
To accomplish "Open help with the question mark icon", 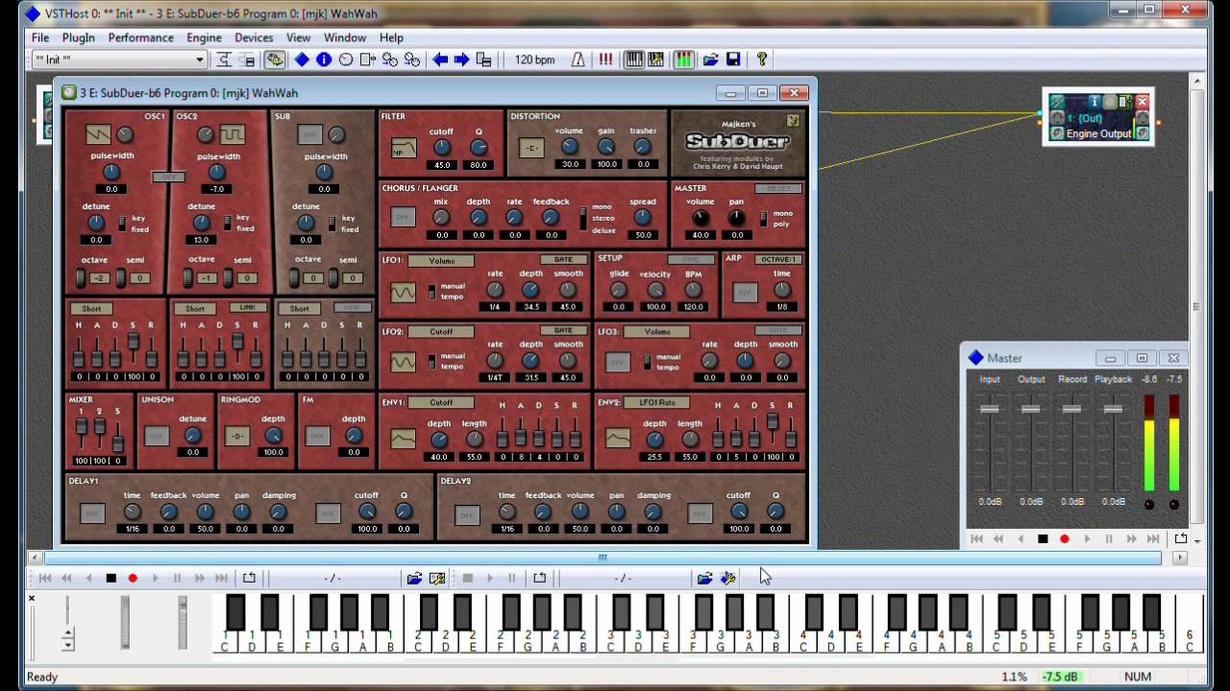I will pyautogui.click(x=762, y=60).
